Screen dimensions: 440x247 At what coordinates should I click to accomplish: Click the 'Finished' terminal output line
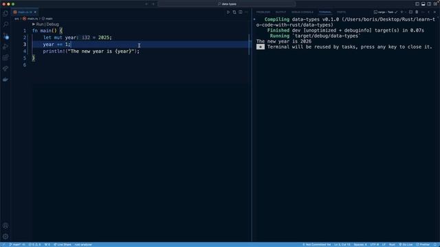point(345,30)
